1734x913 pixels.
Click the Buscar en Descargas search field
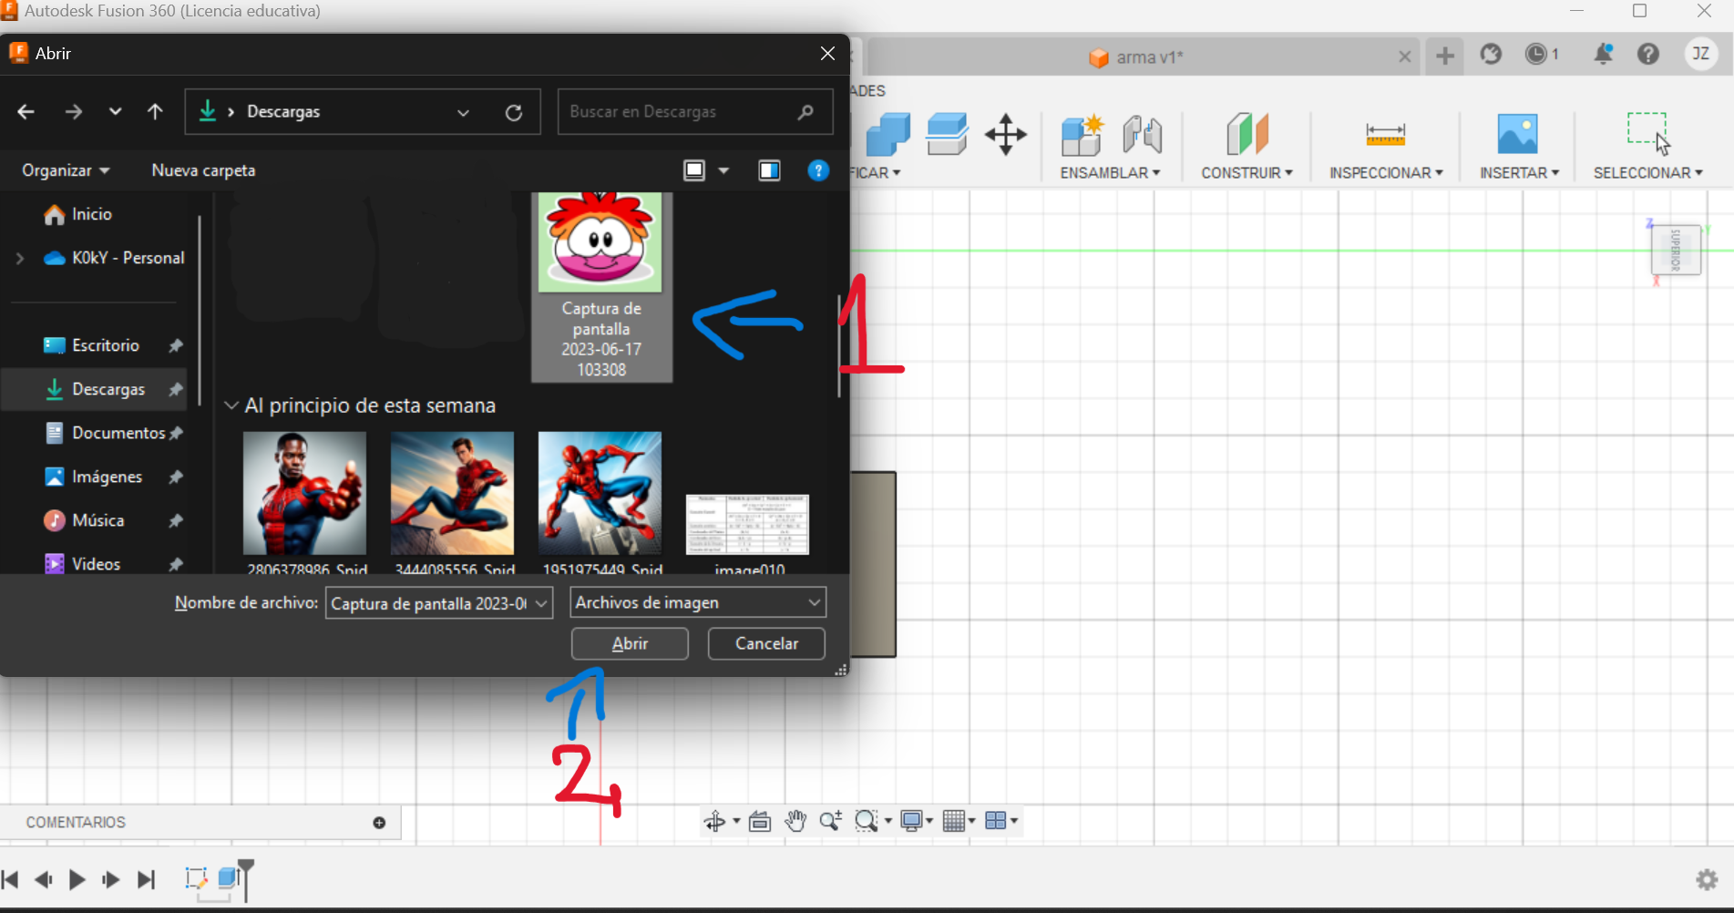pyautogui.click(x=695, y=112)
